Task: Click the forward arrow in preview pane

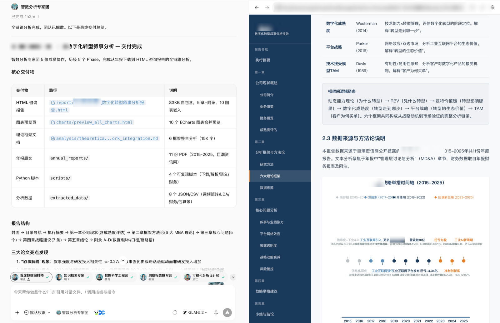Action: pyautogui.click(x=267, y=7)
